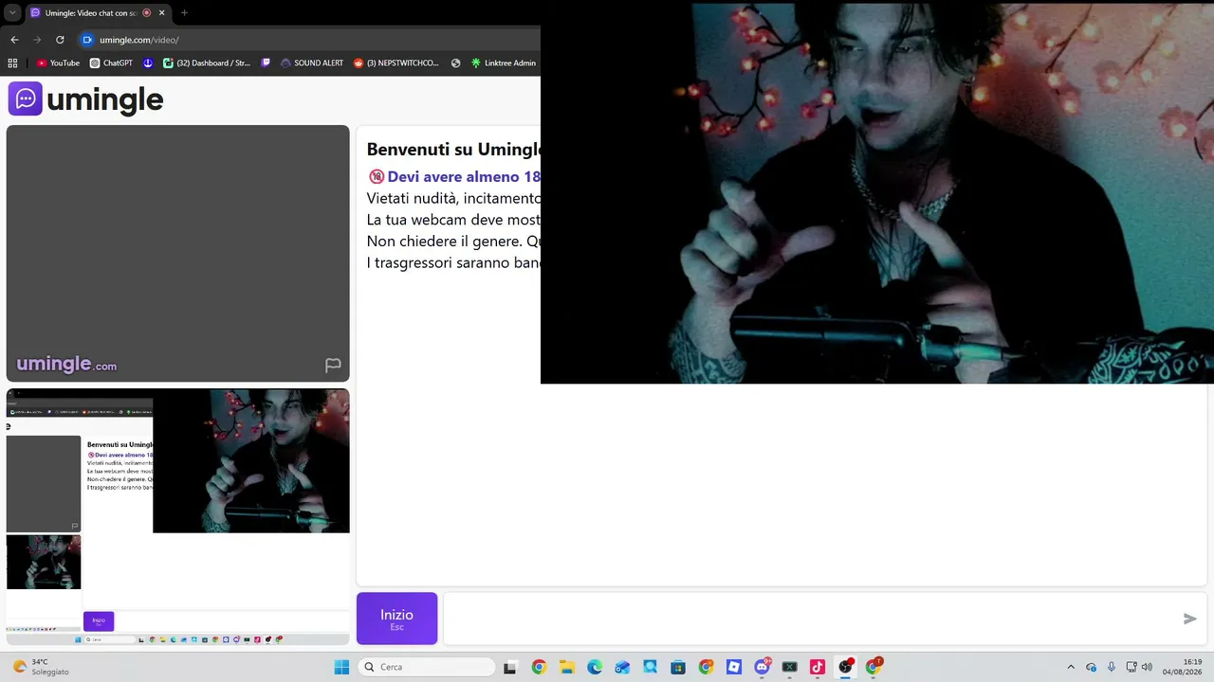Click the report flag icon on stranger video
1214x682 pixels.
pos(333,366)
